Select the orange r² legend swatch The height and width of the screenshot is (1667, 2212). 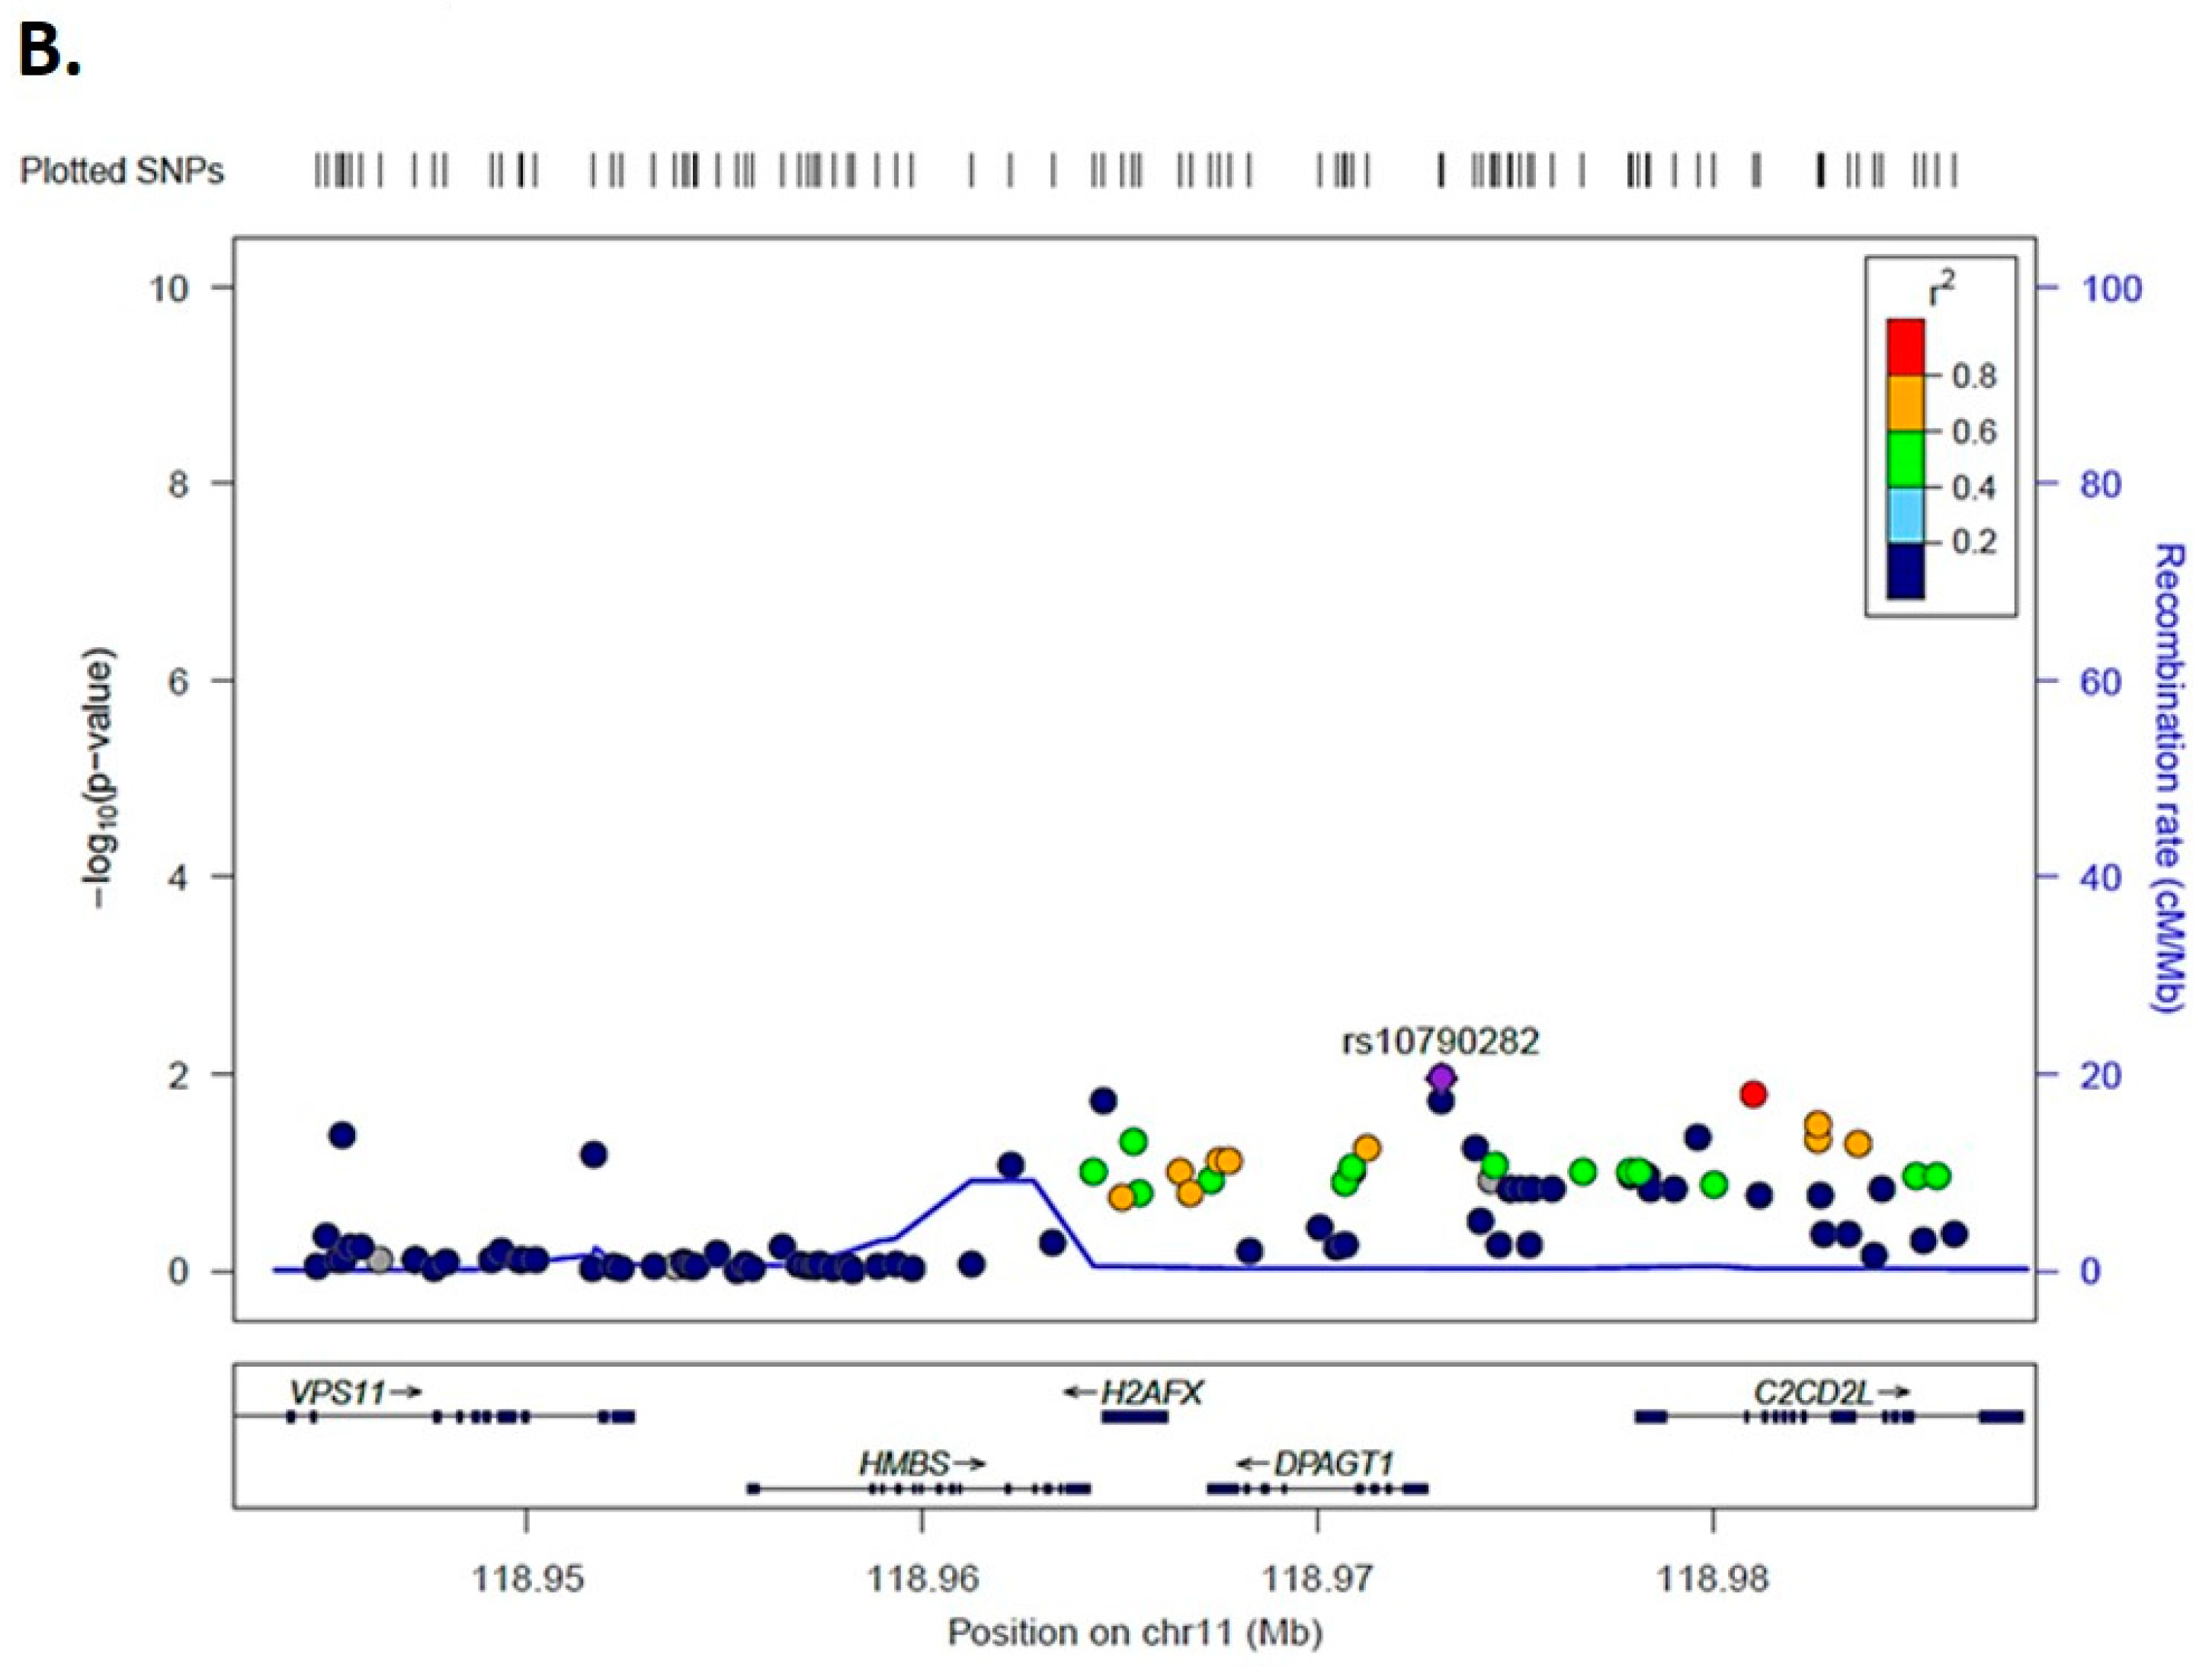(x=1905, y=403)
